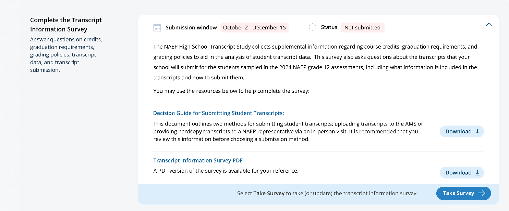This screenshot has width=509, height=211.
Task: Click the download arrow icon for Decision Guide
Action: coord(477,132)
